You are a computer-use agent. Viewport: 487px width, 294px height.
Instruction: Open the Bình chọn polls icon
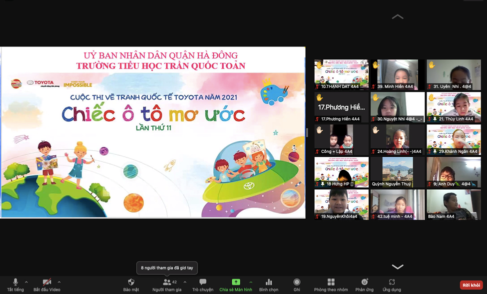tap(269, 282)
